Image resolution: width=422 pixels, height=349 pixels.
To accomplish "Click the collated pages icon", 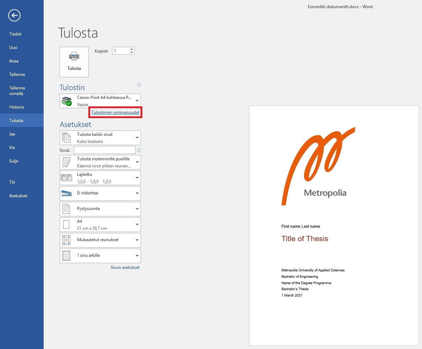I will (66, 178).
